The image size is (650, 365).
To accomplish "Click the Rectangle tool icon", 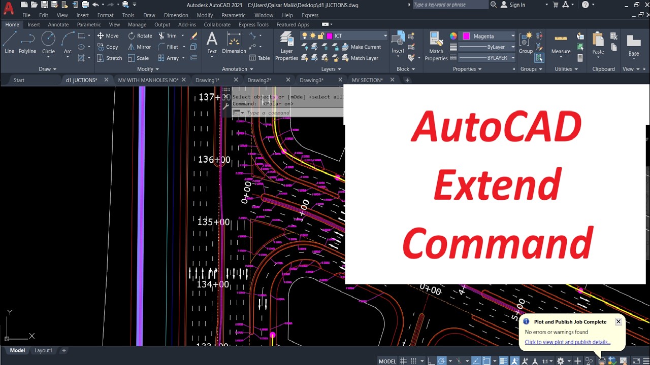I will 81,35.
